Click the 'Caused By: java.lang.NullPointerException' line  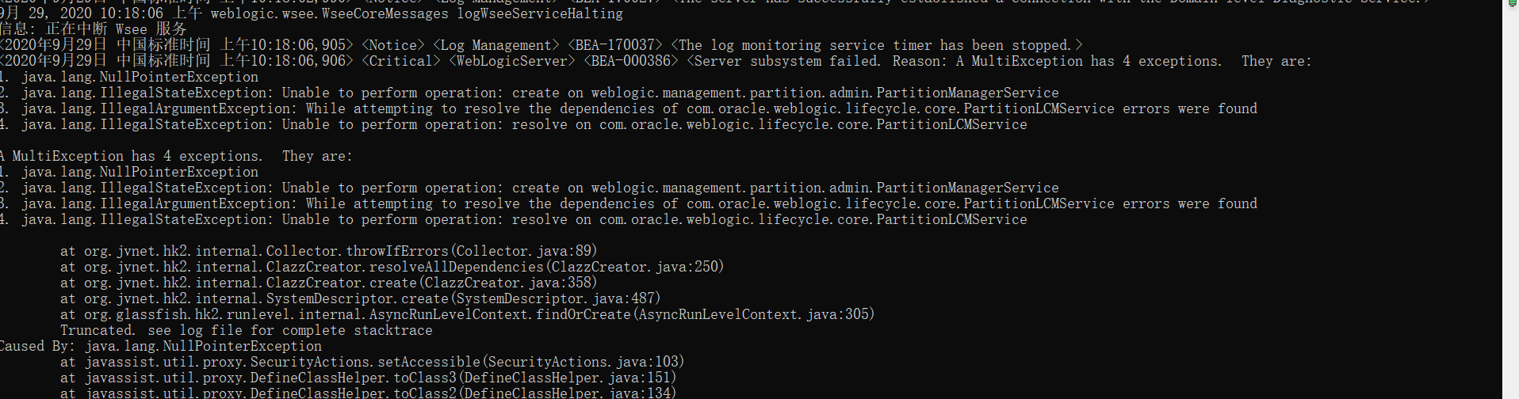coord(161,346)
